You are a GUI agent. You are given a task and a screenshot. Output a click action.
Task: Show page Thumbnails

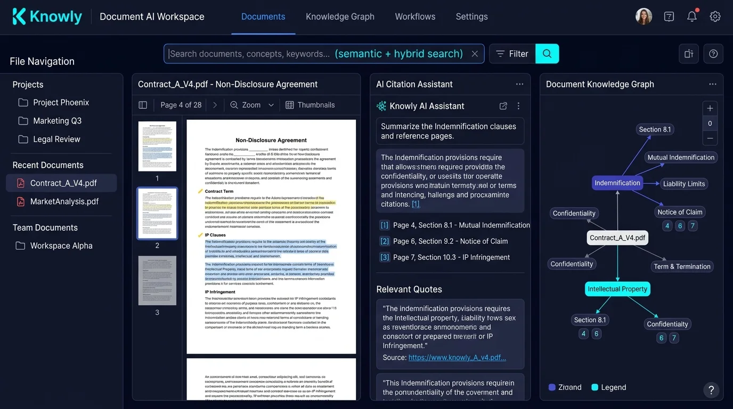click(310, 105)
